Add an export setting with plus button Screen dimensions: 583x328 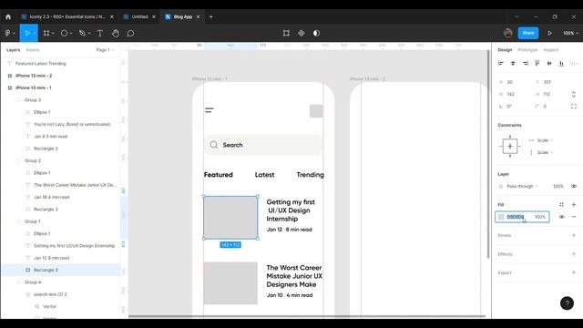tap(574, 272)
